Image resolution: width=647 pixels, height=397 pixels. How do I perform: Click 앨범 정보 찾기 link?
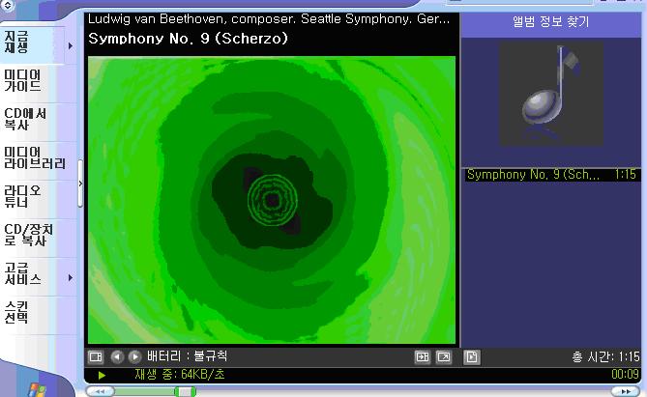(x=551, y=22)
